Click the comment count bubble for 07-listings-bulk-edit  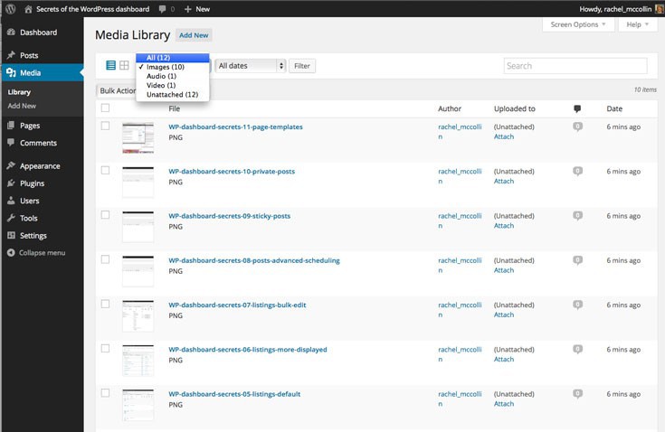(x=577, y=305)
